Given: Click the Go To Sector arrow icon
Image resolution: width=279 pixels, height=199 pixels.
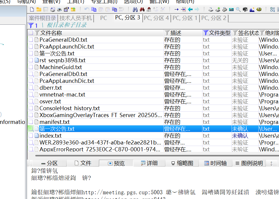Looking at the screenshot, I should click(183, 10).
